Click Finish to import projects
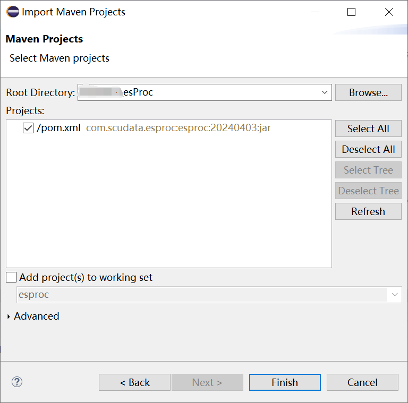Screen dimensions: 408x403 tap(285, 382)
